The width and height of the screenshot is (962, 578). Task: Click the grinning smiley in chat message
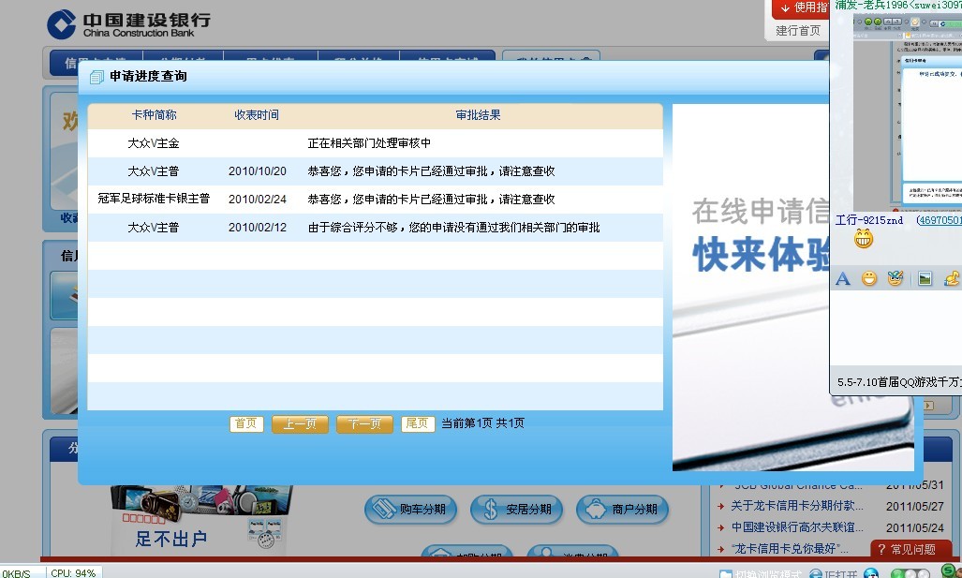pyautogui.click(x=863, y=240)
